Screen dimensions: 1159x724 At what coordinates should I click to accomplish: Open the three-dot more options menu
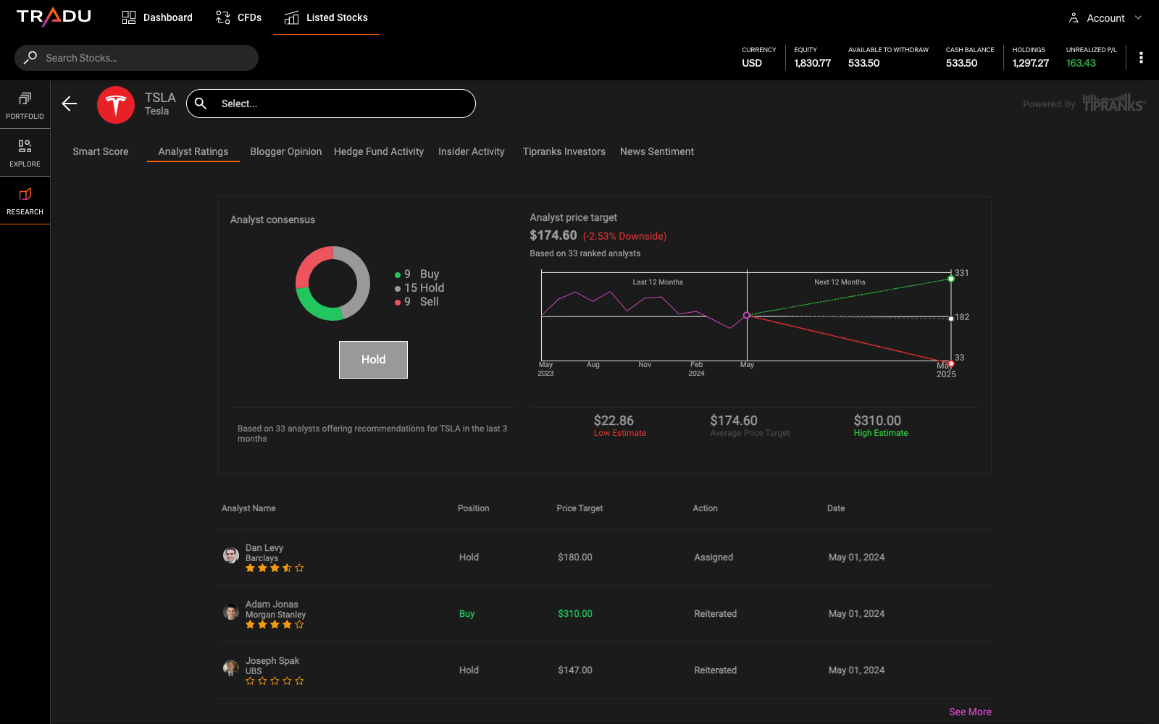(x=1141, y=58)
